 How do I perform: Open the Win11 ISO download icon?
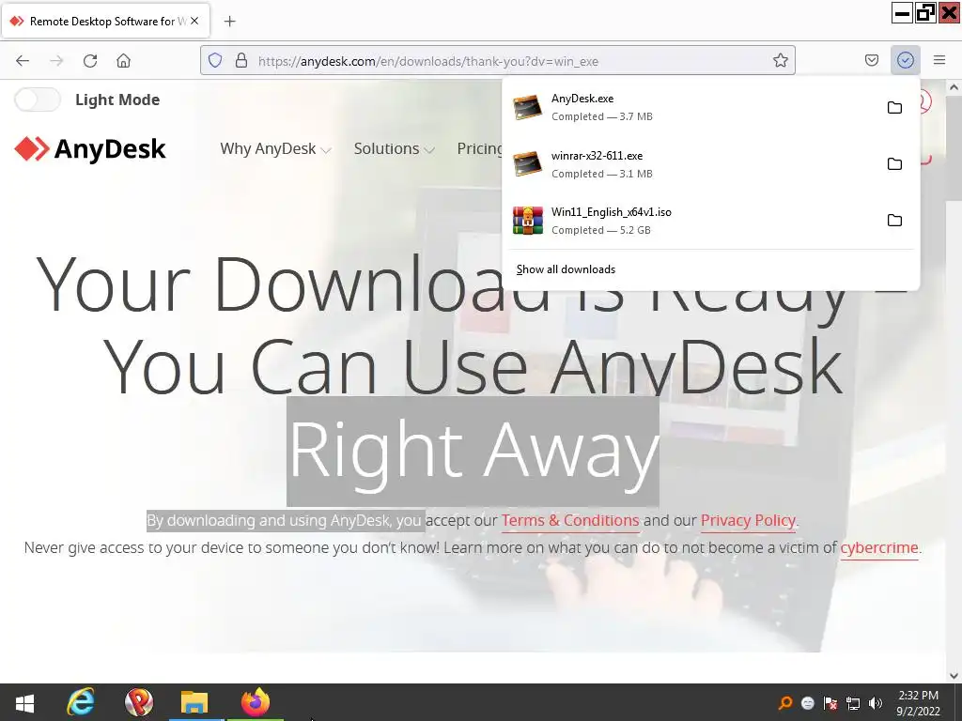[x=528, y=221]
